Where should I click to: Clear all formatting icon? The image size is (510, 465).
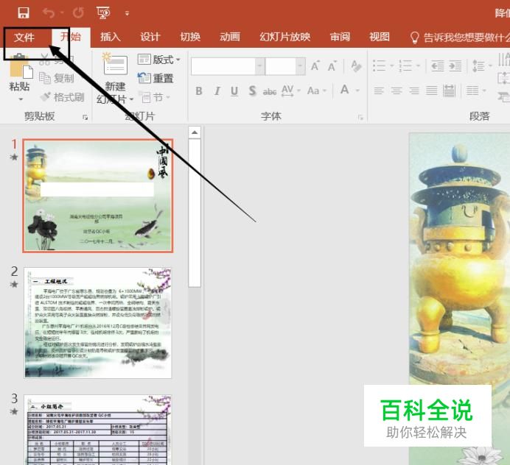click(357, 66)
